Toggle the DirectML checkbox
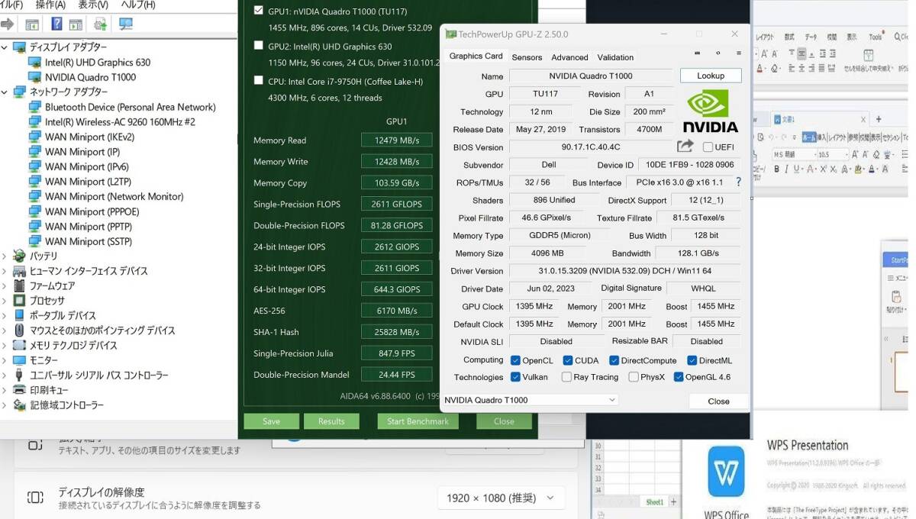 692,360
